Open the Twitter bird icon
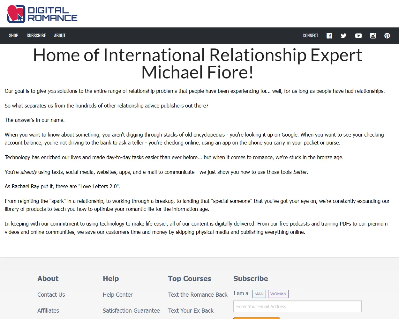The image size is (399, 319). [343, 36]
